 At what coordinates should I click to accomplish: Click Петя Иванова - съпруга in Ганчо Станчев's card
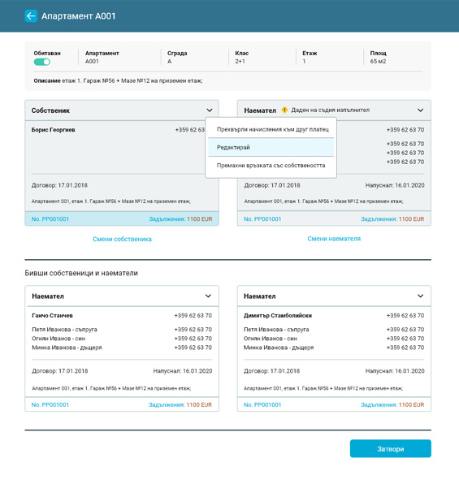click(64, 330)
